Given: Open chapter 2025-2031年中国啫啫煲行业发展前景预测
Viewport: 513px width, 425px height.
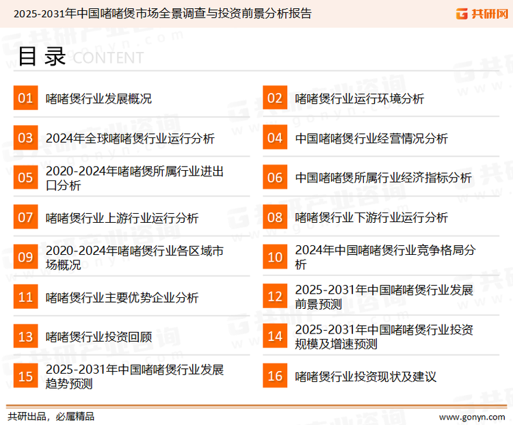Looking at the screenshot, I should pos(384,297).
